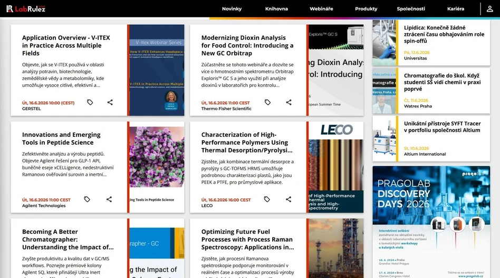Go to Novinky in the top menu
This screenshot has height=278, width=500.
coord(232,9)
